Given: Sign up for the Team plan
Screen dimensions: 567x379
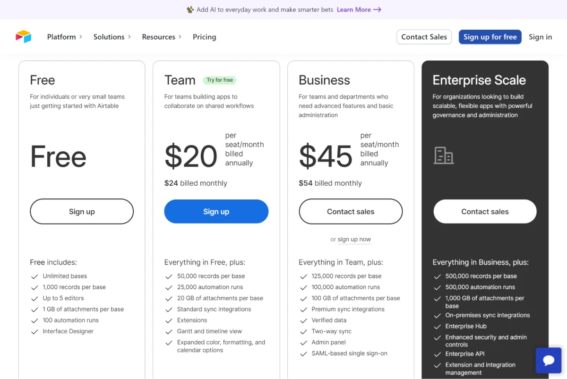Looking at the screenshot, I should click(x=216, y=212).
